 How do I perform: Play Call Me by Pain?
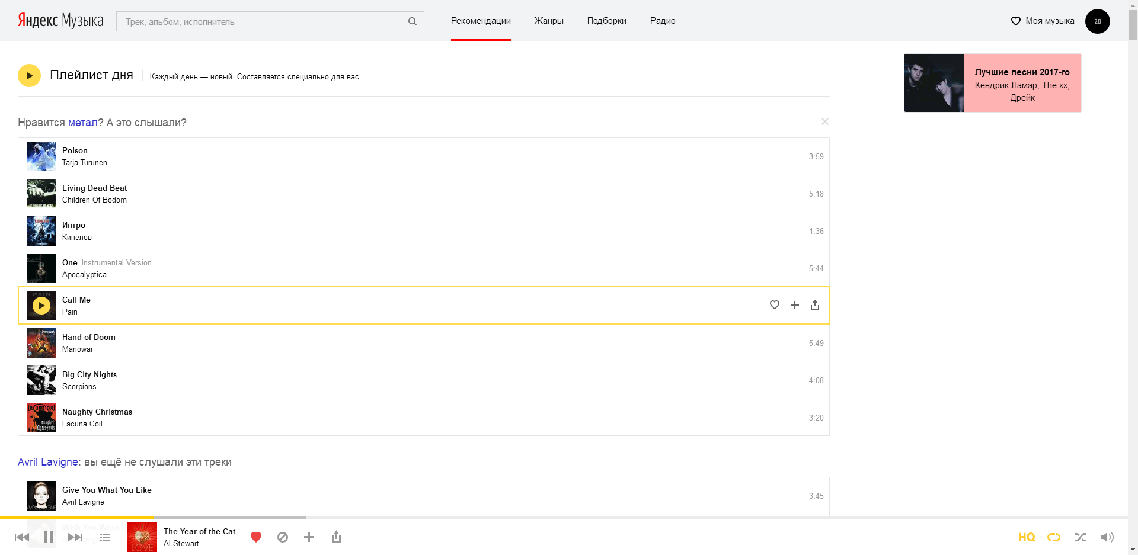tap(41, 306)
